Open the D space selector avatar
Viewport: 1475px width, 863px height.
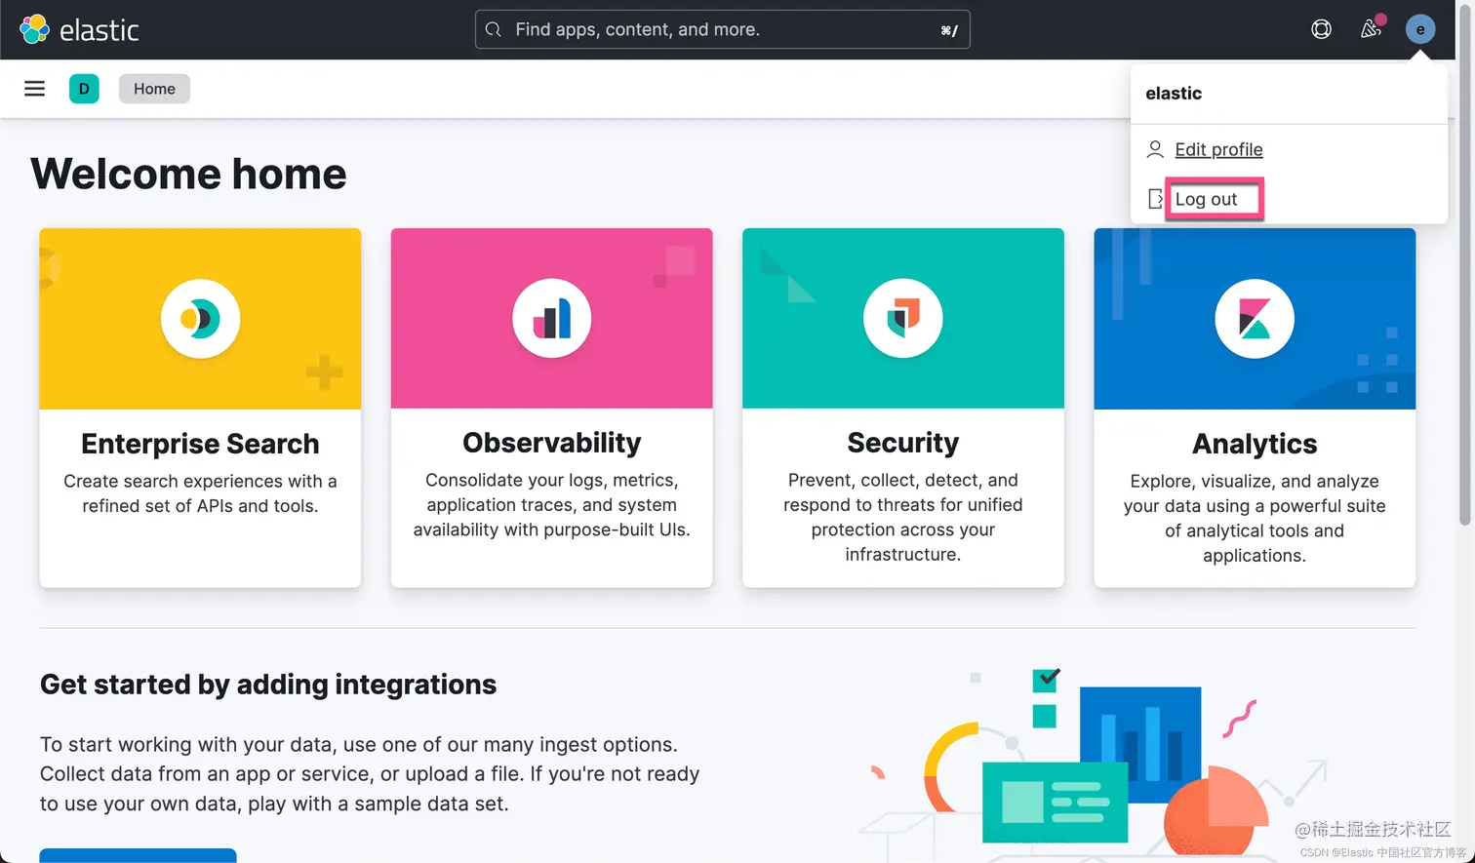84,89
